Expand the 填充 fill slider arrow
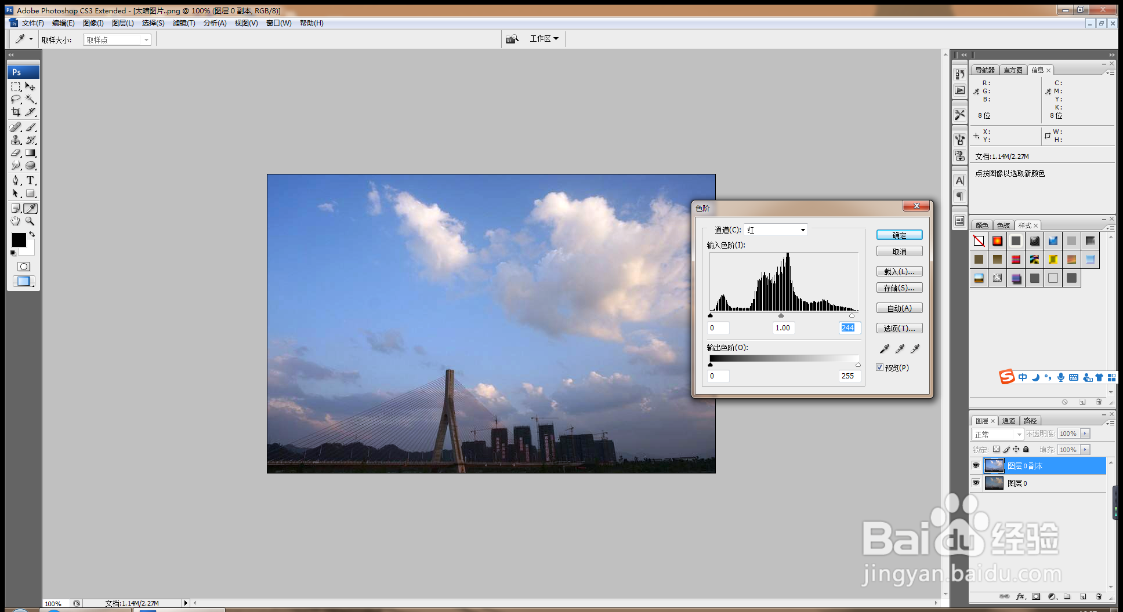 pos(1085,450)
